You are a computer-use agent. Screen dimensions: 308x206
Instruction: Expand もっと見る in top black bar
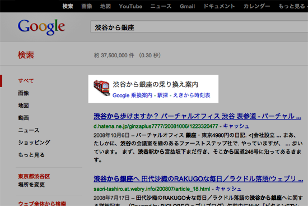point(293,6)
